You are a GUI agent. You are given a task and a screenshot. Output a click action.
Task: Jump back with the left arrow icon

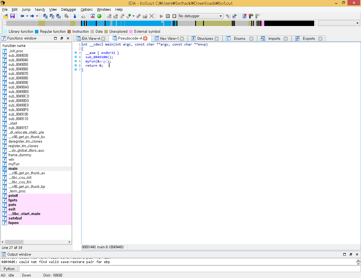22,16
